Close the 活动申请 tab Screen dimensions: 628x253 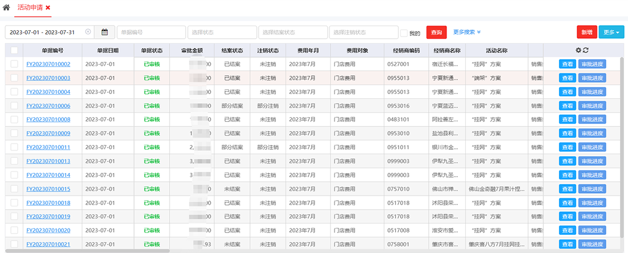pos(48,7)
